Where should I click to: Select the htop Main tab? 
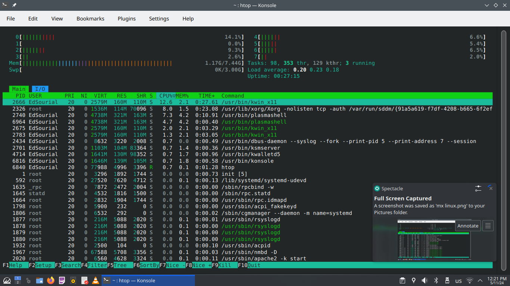tap(19, 89)
